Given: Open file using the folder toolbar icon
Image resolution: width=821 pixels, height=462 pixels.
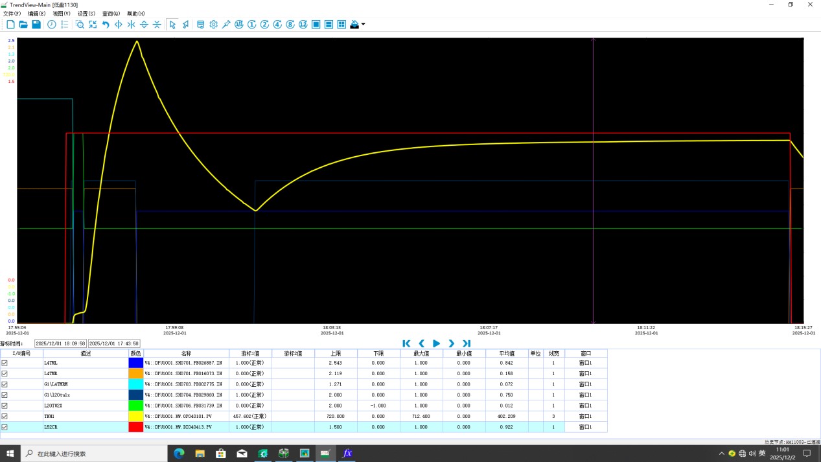Looking at the screenshot, I should pos(23,25).
